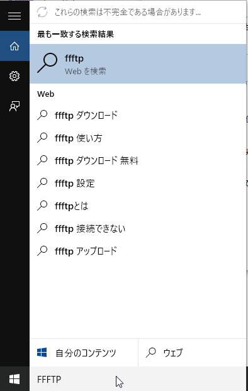This screenshot has width=248, height=391.
Task: Click the refresh sync icon at the top
Action: (42, 12)
